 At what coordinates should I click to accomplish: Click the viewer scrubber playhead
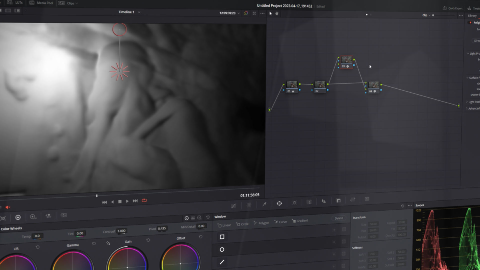(x=97, y=196)
